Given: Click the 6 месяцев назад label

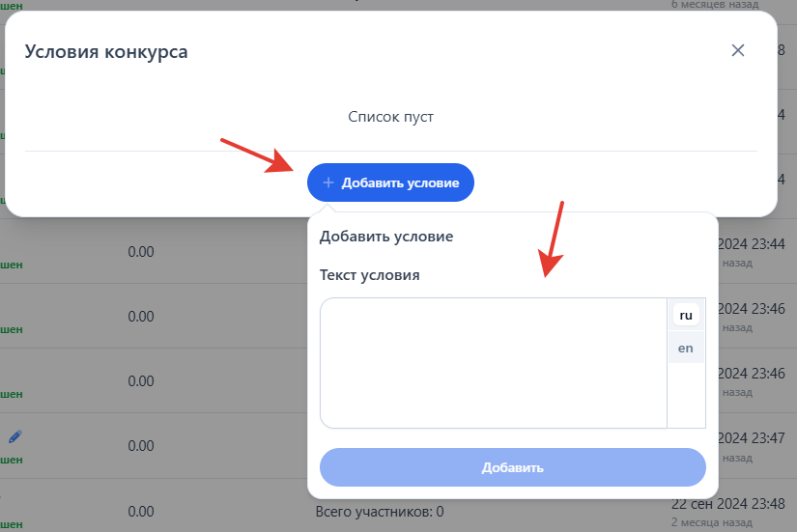Looking at the screenshot, I should click(x=715, y=4).
